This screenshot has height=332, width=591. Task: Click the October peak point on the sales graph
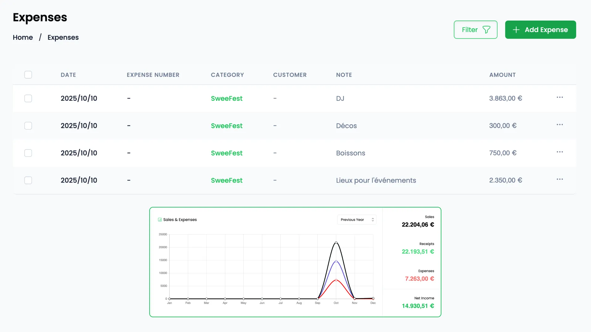tap(336, 243)
